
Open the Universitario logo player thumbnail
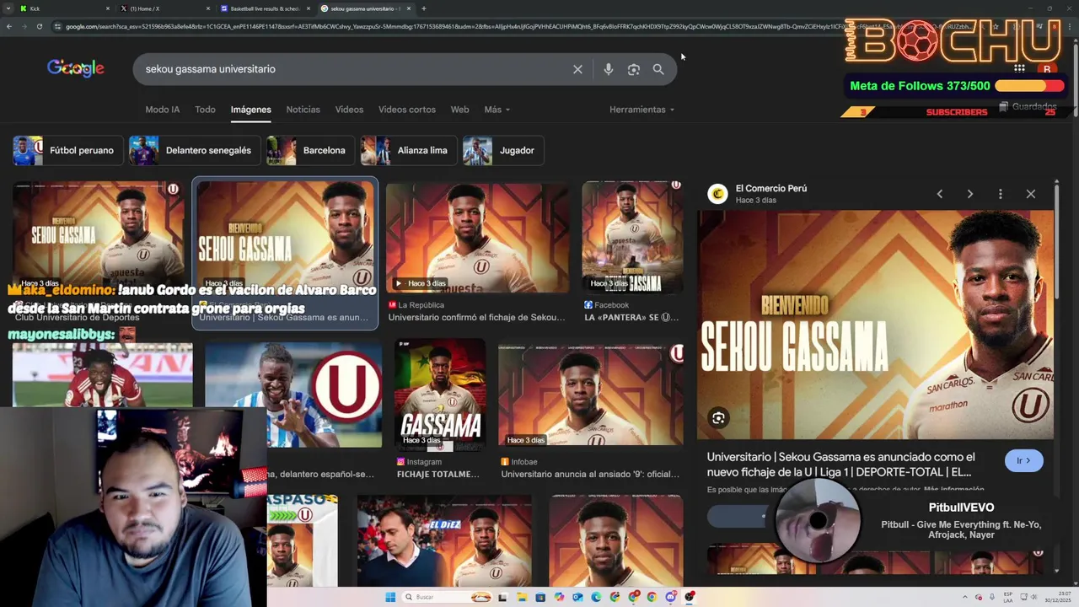[293, 395]
